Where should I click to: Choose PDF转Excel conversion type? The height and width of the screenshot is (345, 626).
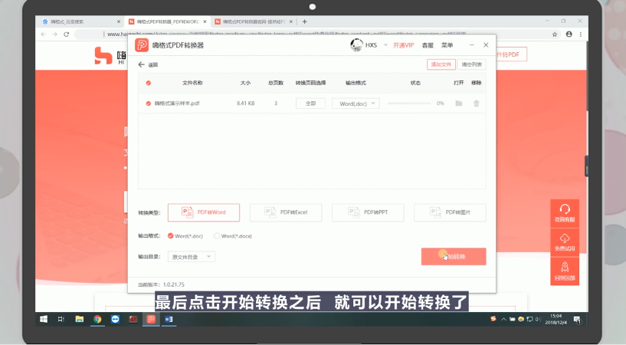286,212
